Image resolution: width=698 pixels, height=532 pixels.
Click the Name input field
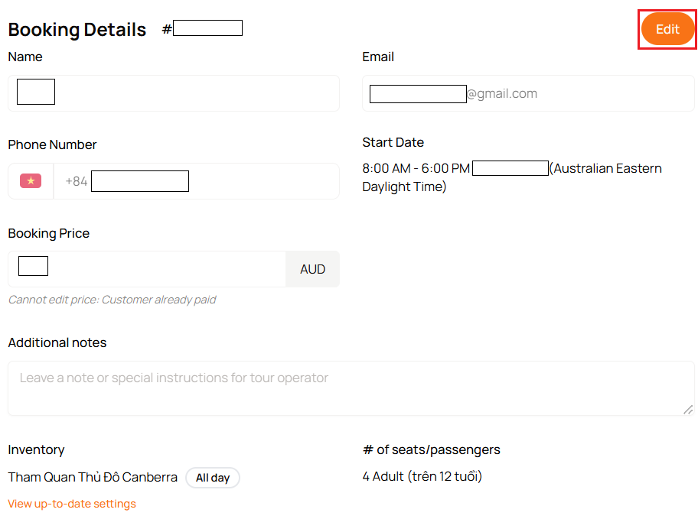pos(174,93)
